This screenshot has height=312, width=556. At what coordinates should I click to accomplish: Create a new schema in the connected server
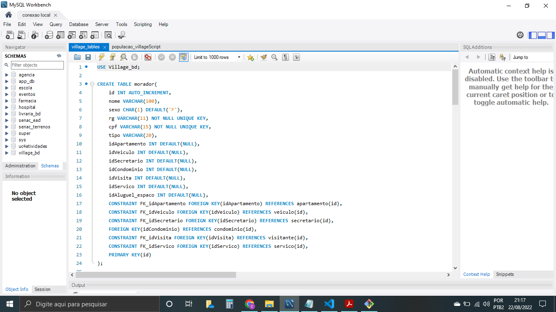point(48,35)
